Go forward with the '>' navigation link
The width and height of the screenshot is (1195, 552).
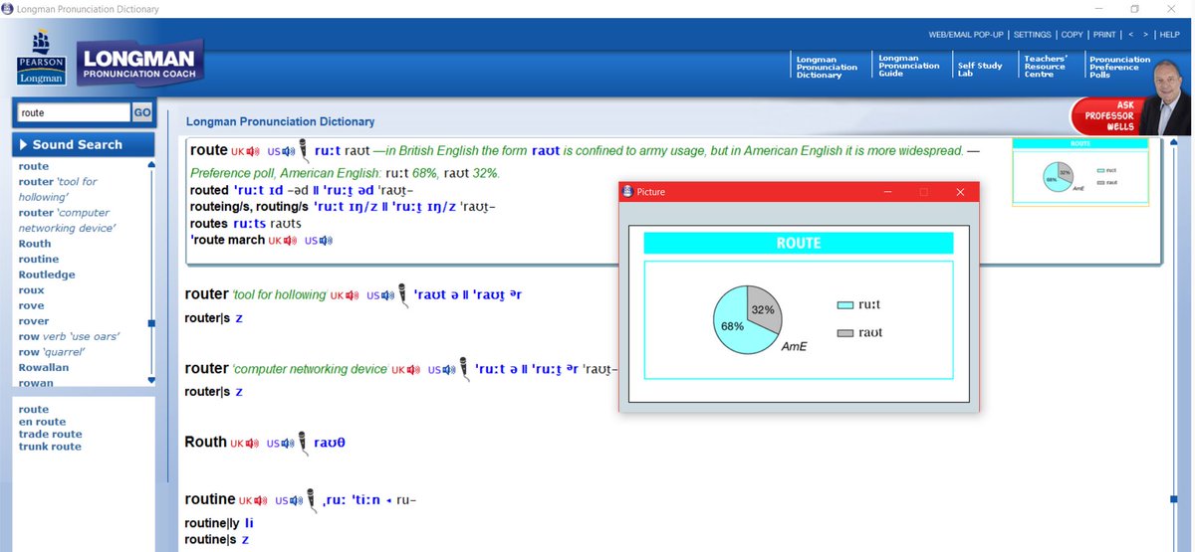(x=1145, y=35)
